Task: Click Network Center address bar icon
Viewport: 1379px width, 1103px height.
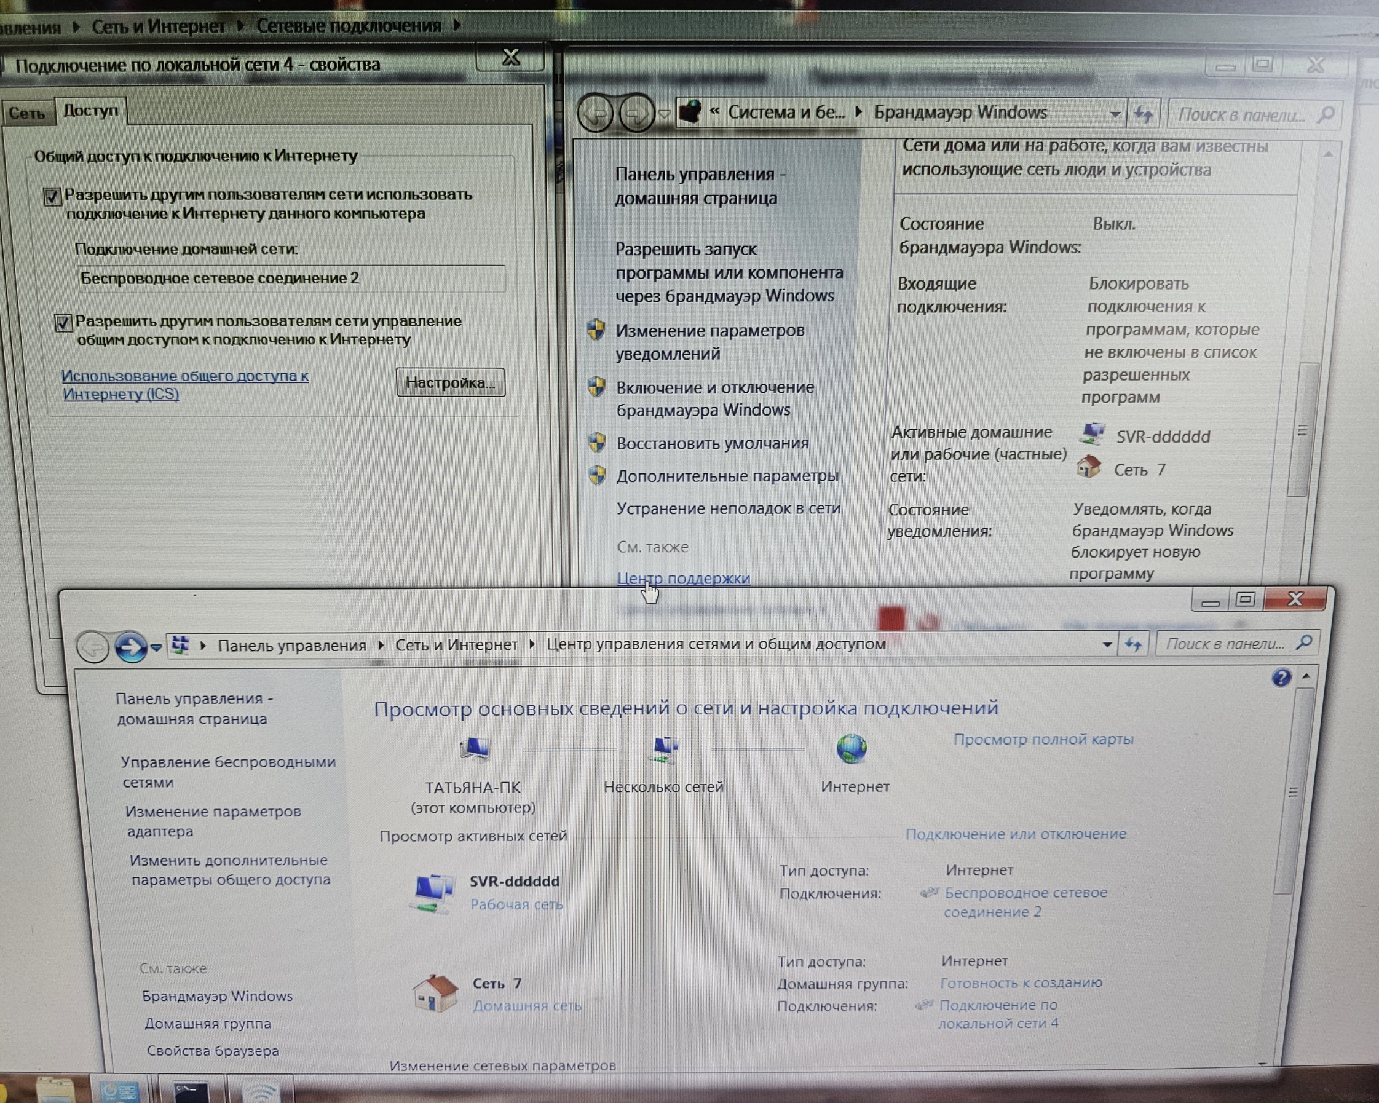Action: click(181, 645)
